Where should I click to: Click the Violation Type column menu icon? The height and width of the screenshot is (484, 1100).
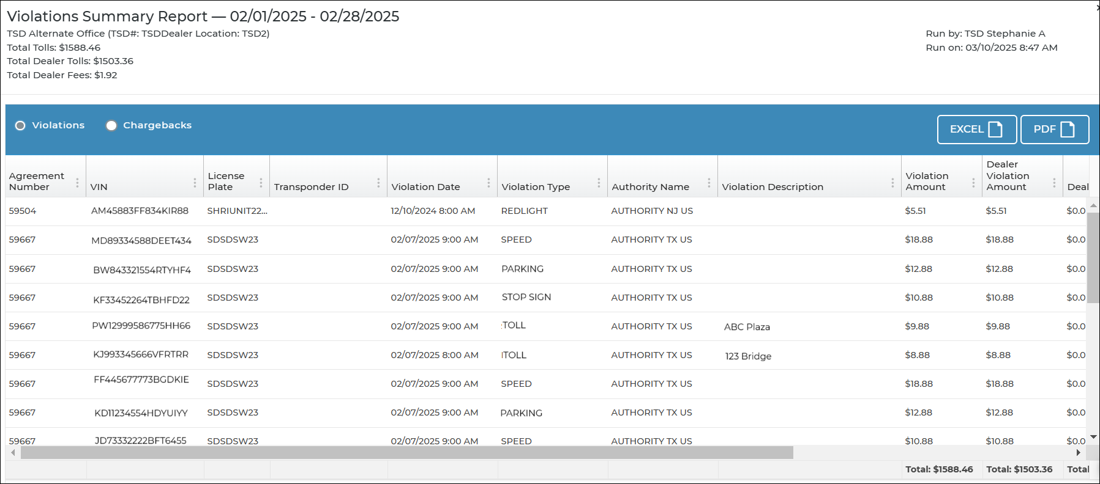(x=599, y=183)
